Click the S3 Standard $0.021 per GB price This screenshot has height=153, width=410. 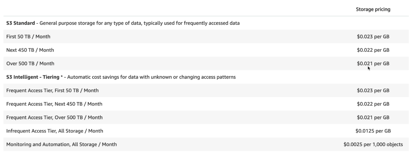(373, 64)
